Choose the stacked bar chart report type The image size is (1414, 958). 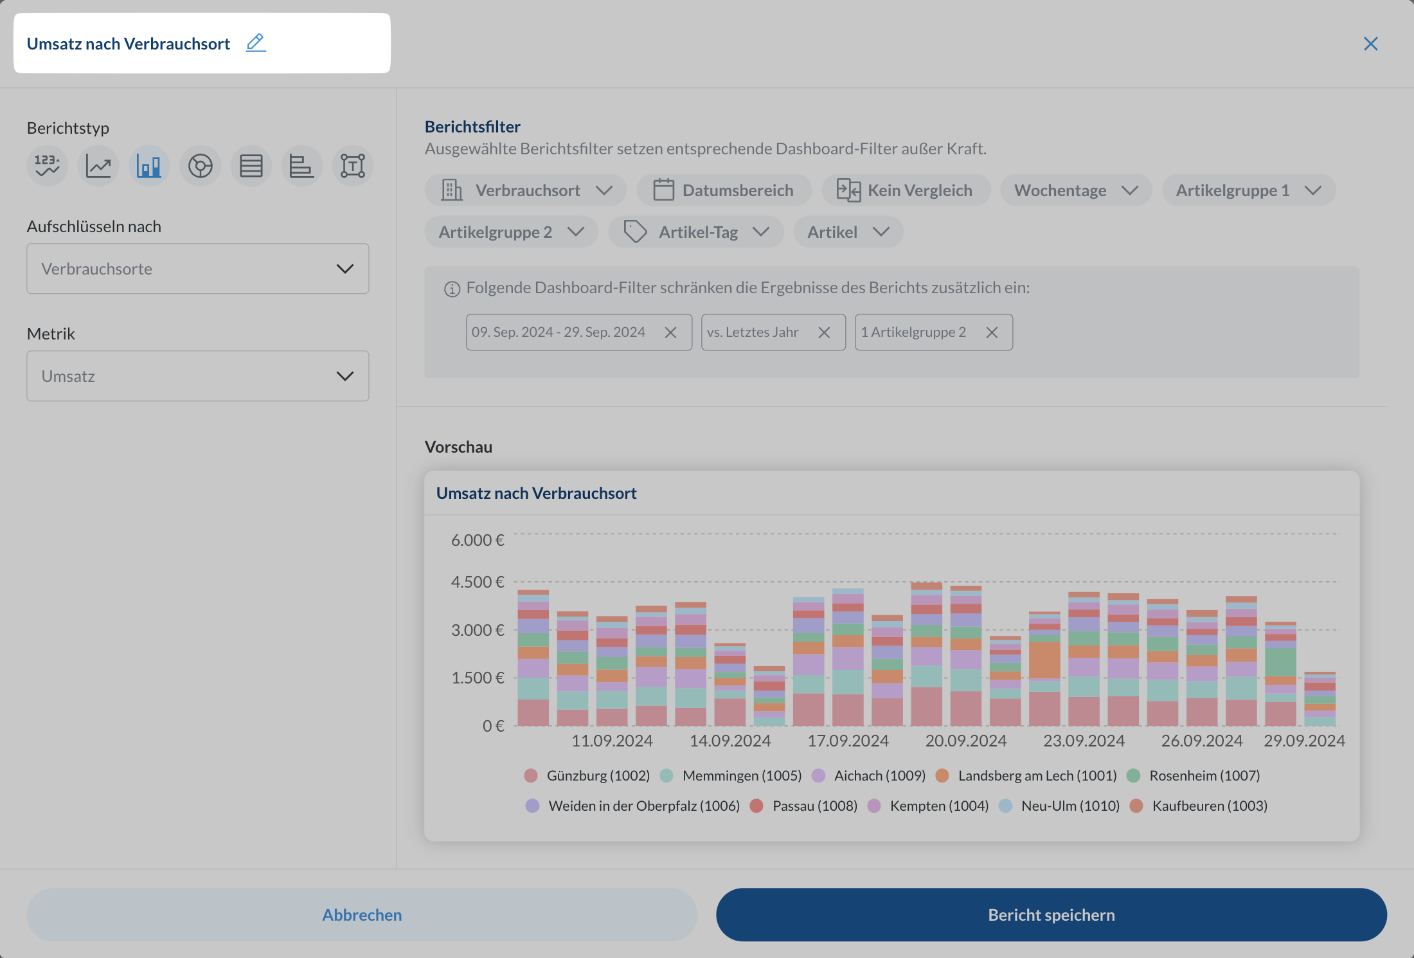click(149, 166)
